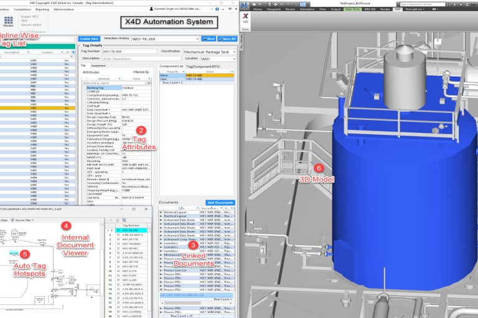Click the Attribute column filter funnel
Viewport: 478px width, 318px height.
[119, 79]
